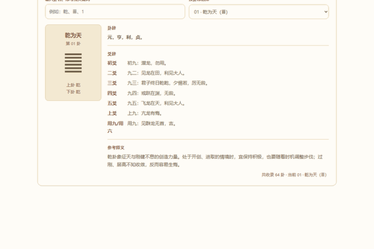Open the hexagram dropdown showing 01 · 乾为天
The height and width of the screenshot is (249, 374).
(259, 12)
